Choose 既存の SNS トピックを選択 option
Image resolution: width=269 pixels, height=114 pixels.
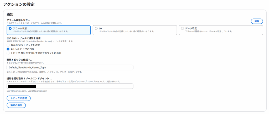coord(8,45)
